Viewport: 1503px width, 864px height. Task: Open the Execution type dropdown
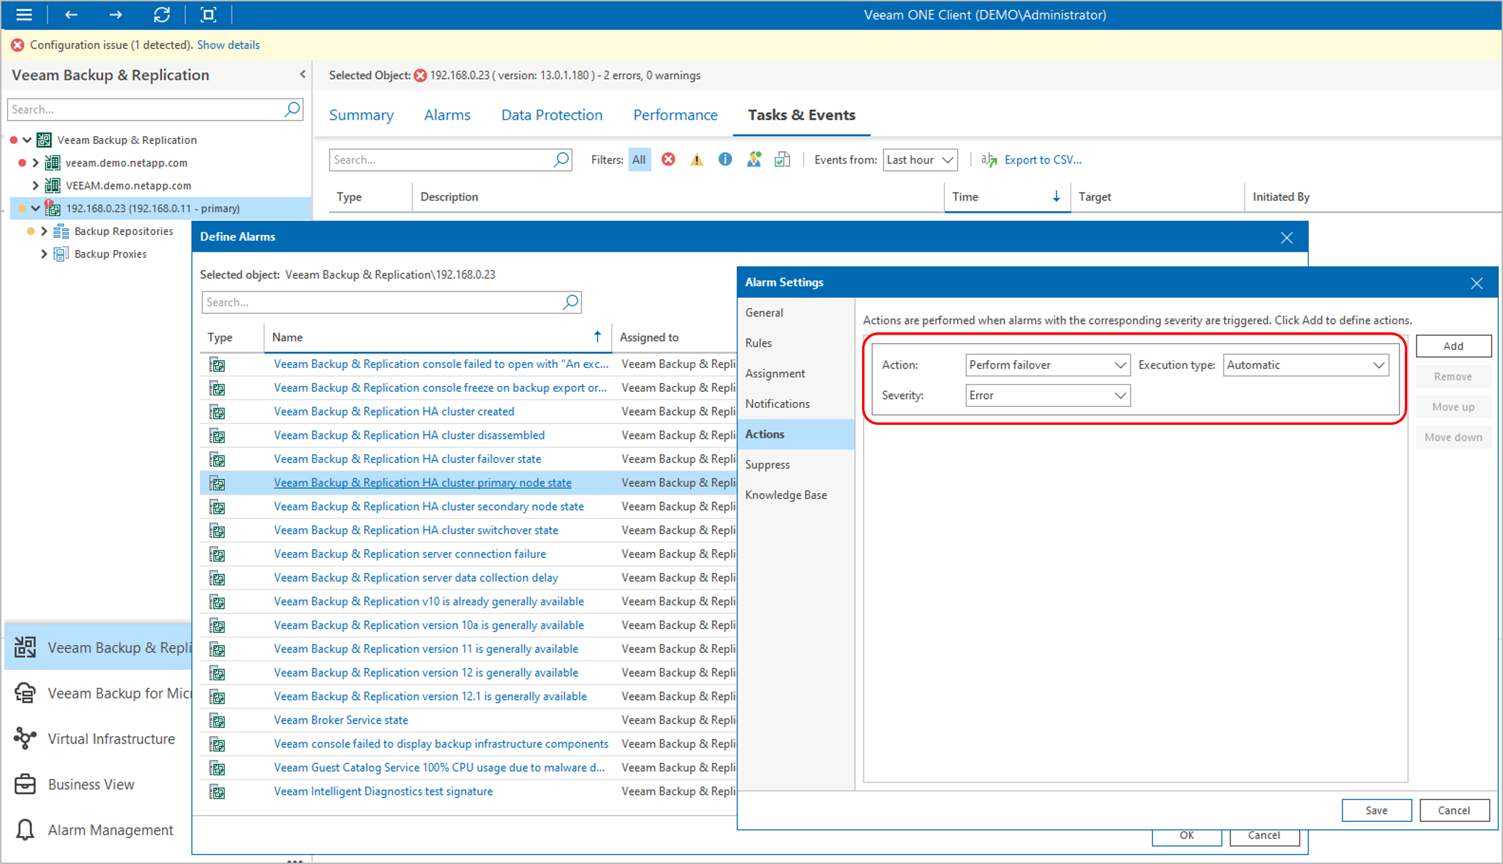click(x=1305, y=365)
